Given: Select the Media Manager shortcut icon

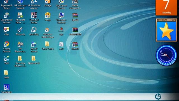Looking at the screenshot, I should (75, 4).
